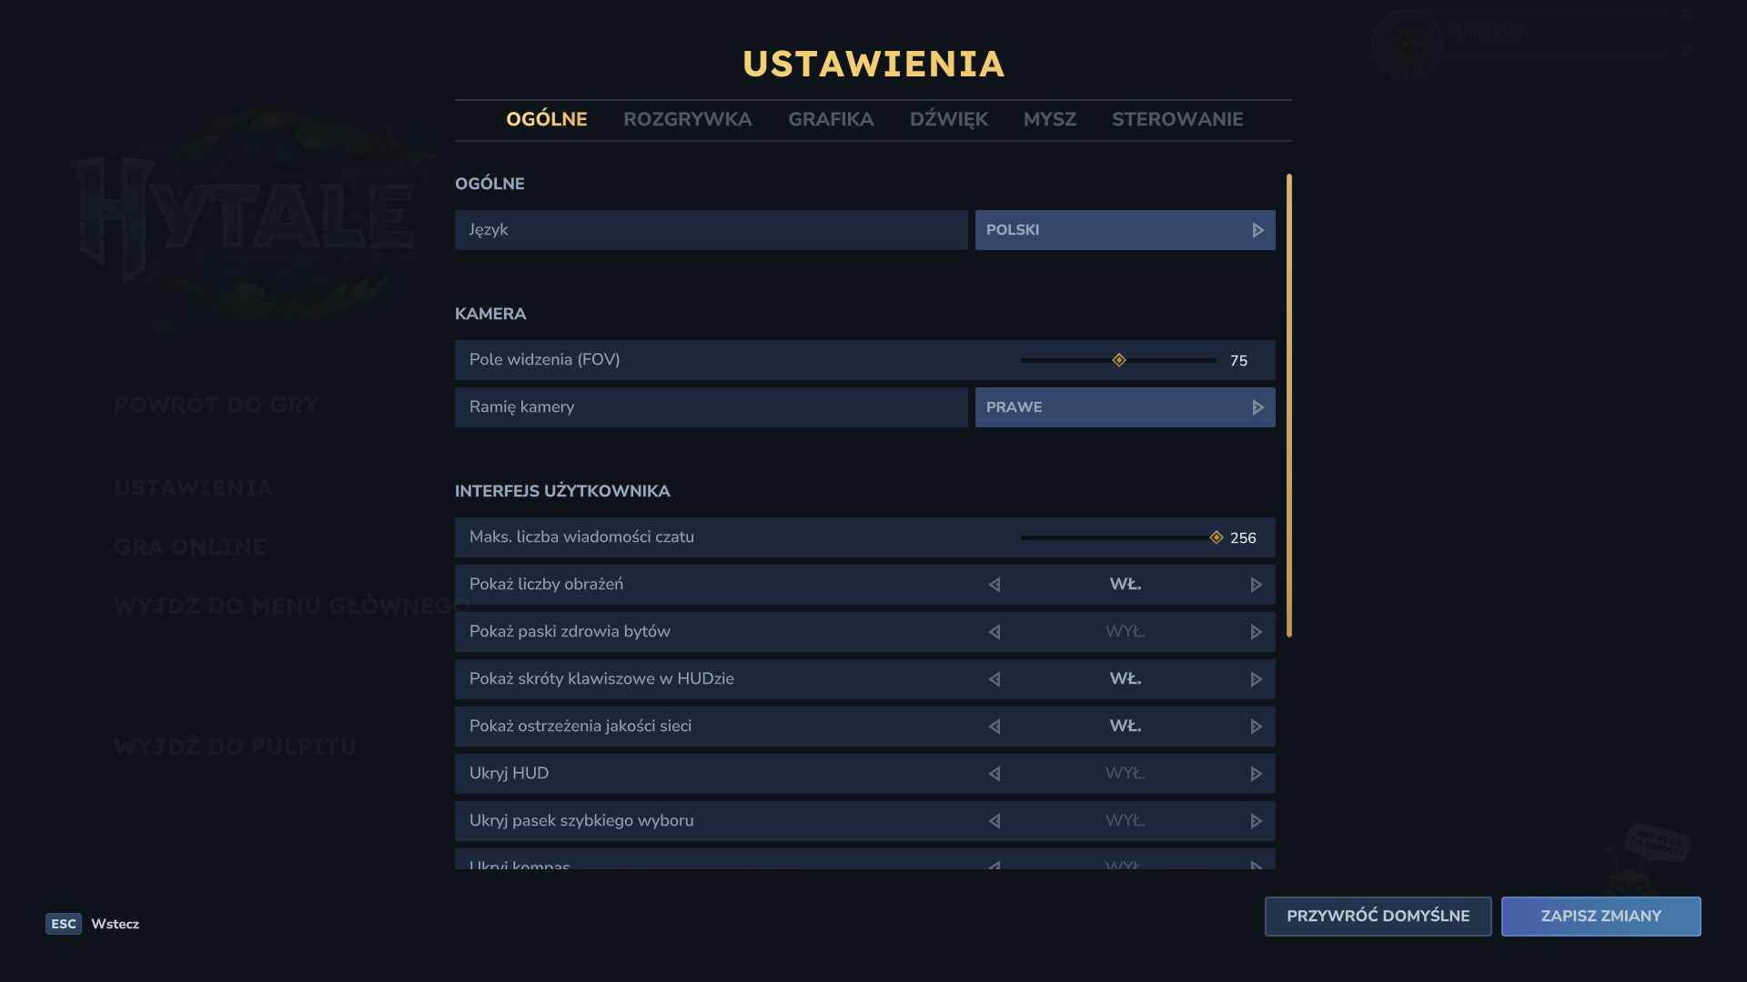Click the settings list vertical scrollbar
Viewport: 1747px width, 982px height.
click(x=1288, y=405)
